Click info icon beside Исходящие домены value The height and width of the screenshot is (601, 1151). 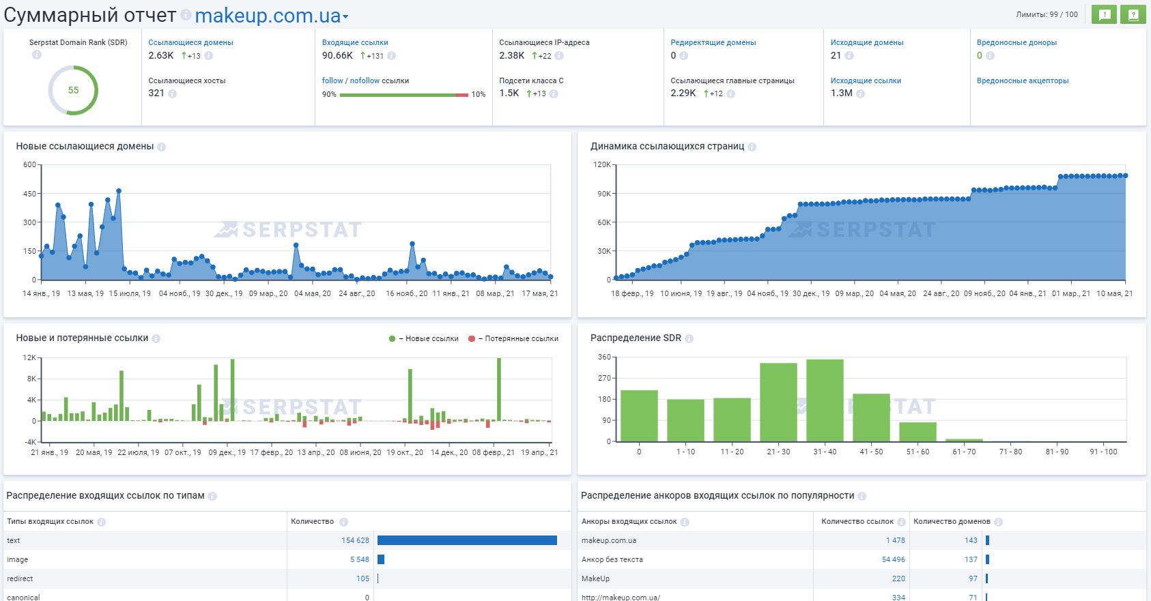point(849,56)
